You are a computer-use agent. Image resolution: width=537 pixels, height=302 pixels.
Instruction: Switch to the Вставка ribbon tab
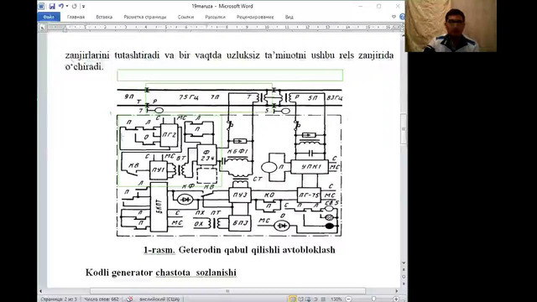point(104,17)
